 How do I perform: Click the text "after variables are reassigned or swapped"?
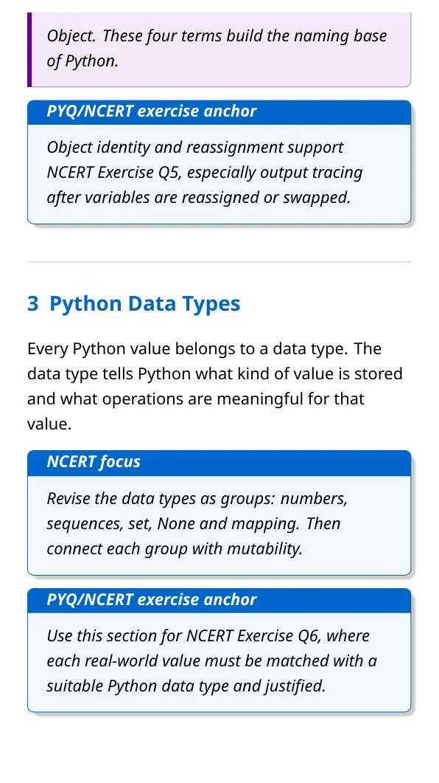coord(198,197)
